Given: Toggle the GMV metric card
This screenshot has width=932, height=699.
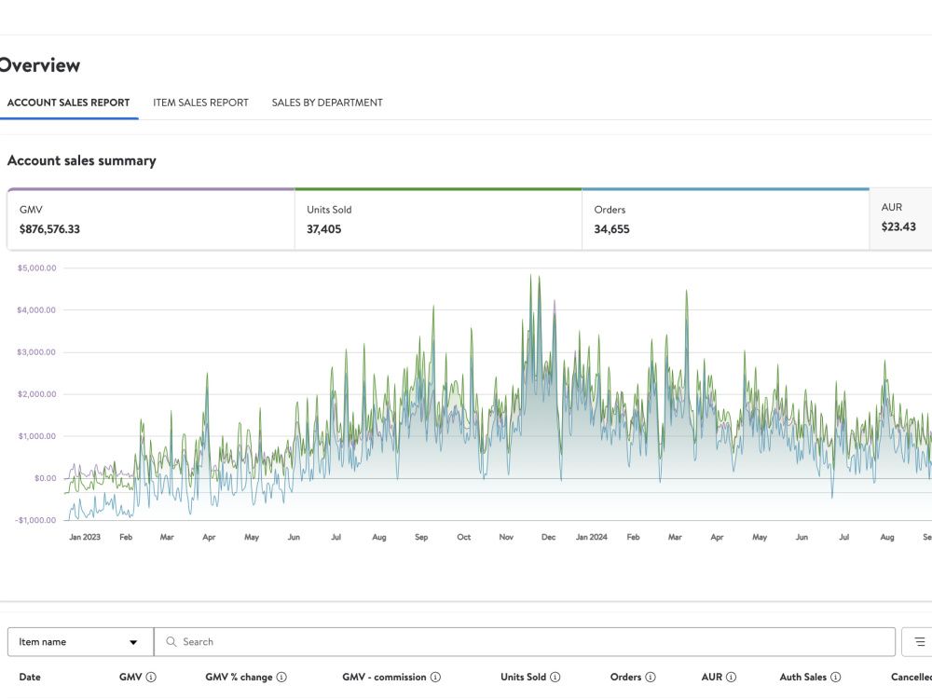Looking at the screenshot, I should coord(151,219).
